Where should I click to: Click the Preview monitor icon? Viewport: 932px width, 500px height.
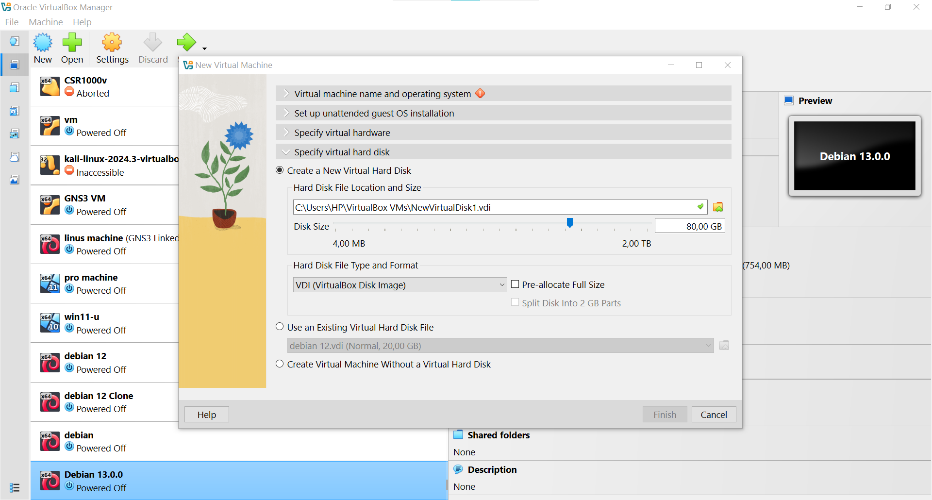tap(789, 100)
